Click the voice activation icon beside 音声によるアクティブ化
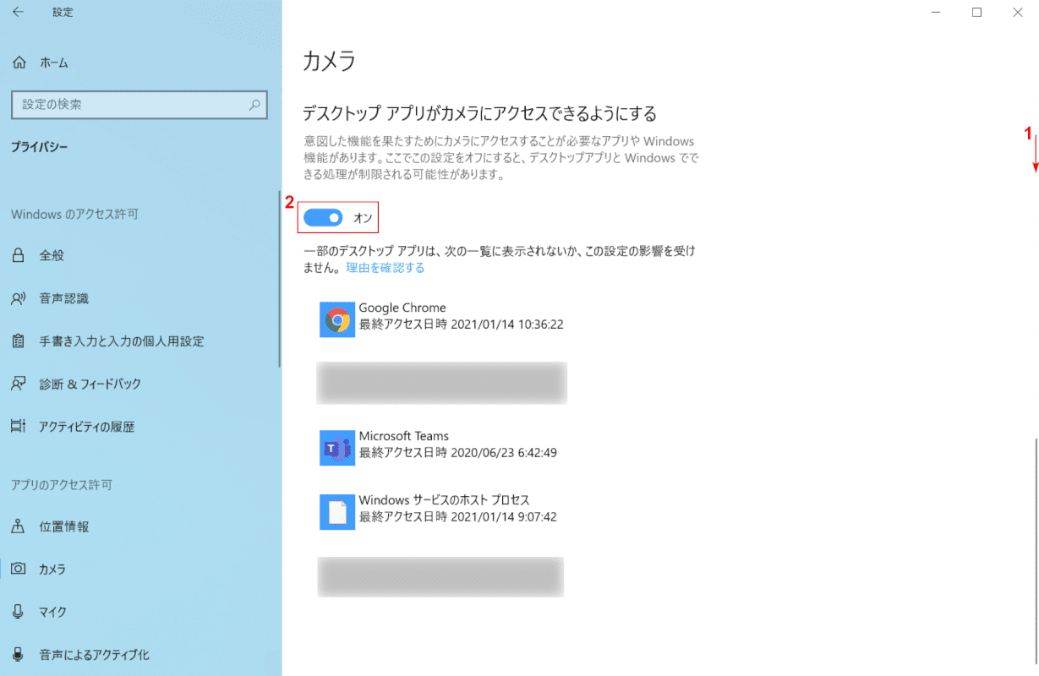The image size is (1039, 676). point(19,654)
